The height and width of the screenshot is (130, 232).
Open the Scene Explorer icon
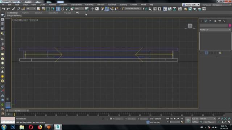[x=155, y=9]
